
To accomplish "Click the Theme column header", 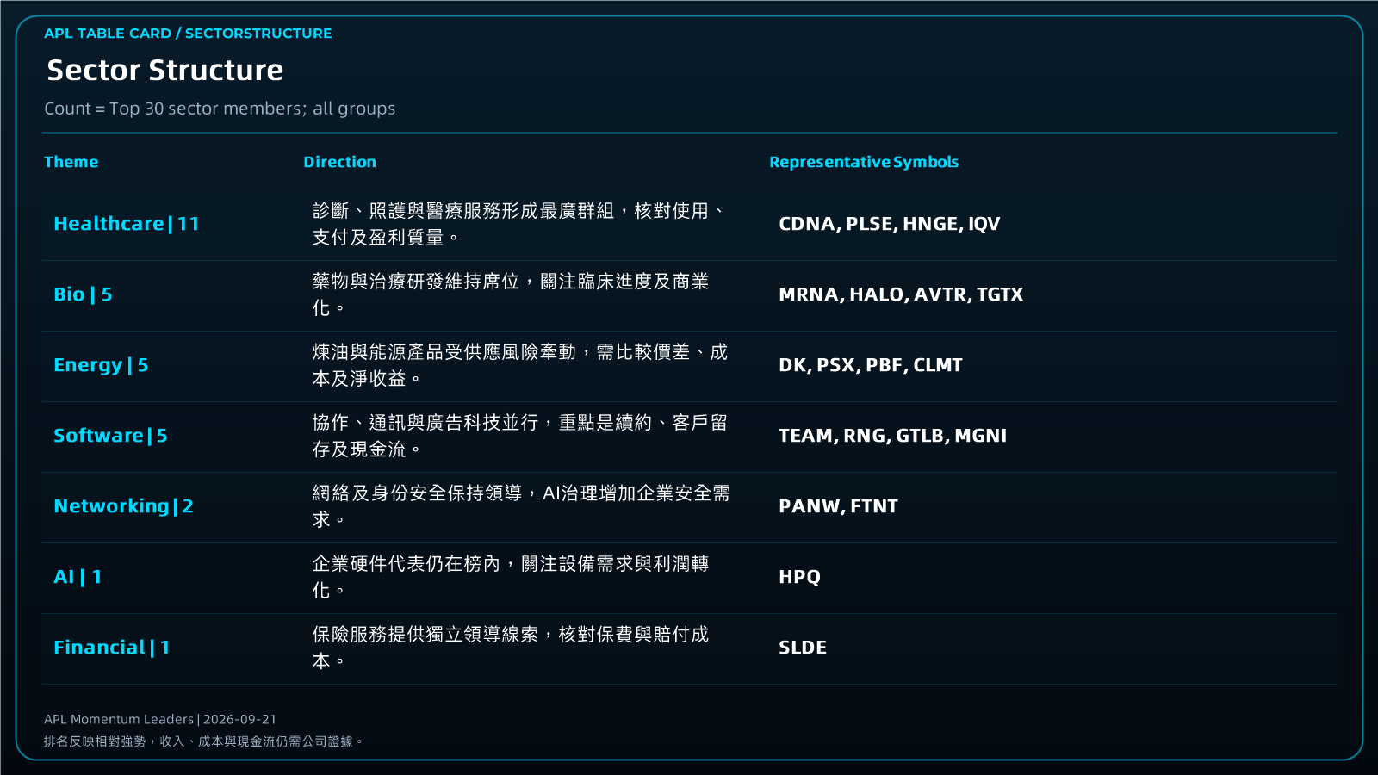I will click(71, 162).
